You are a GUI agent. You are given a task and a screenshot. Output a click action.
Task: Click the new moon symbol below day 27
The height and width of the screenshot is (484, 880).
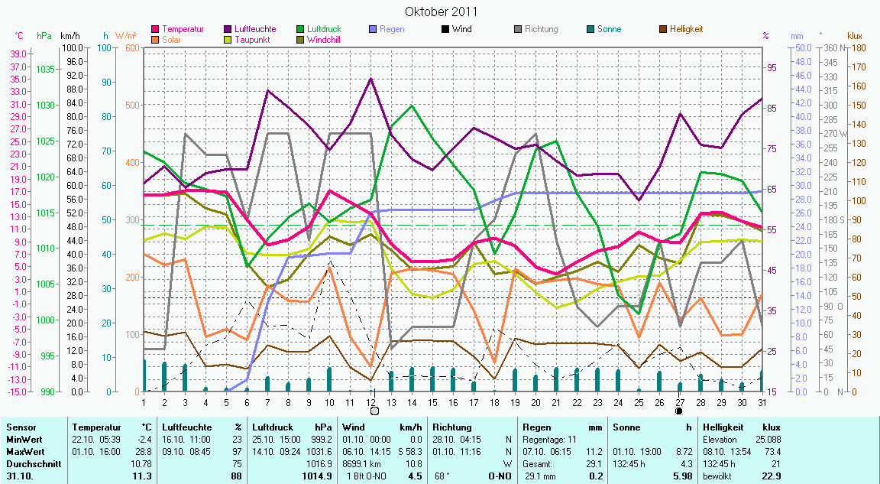pyautogui.click(x=678, y=411)
